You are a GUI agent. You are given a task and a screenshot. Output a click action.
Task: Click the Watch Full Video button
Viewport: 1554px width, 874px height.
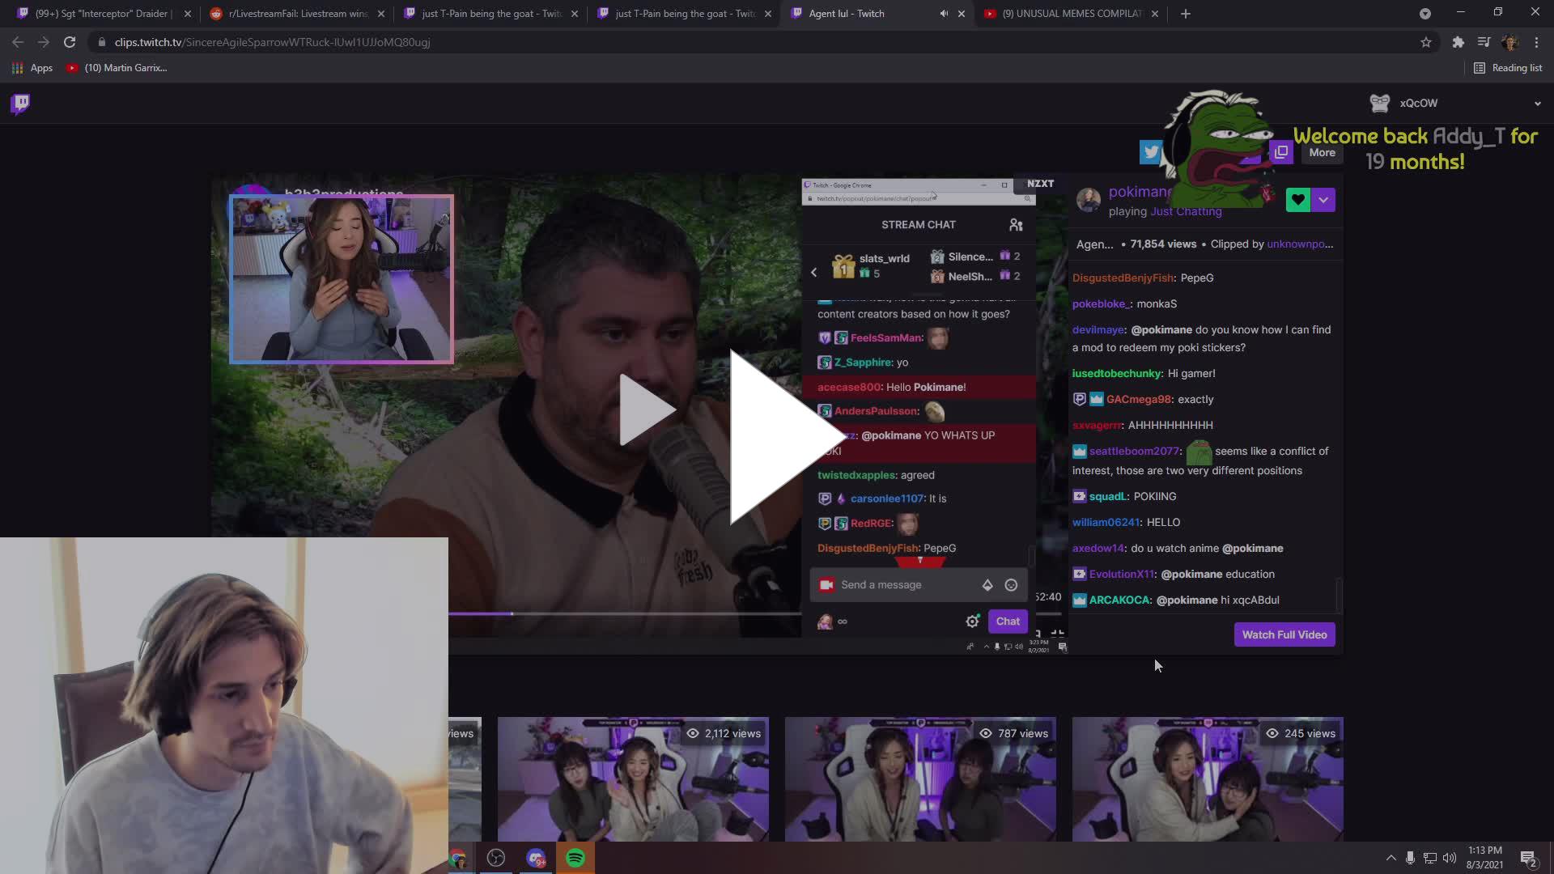click(x=1284, y=634)
